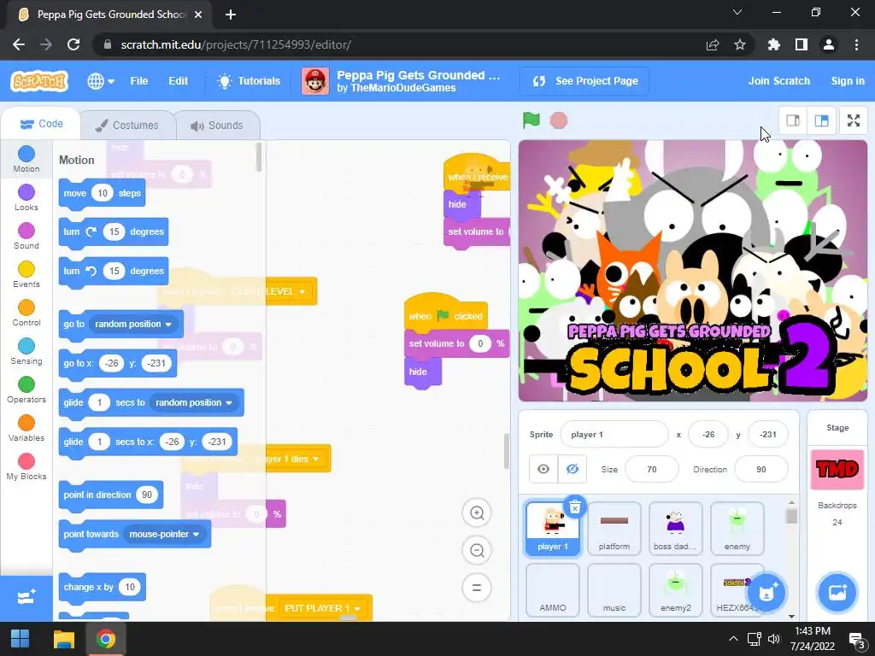The width and height of the screenshot is (875, 656).
Task: Open TheMarioDudeGames author avatar
Action: click(315, 81)
